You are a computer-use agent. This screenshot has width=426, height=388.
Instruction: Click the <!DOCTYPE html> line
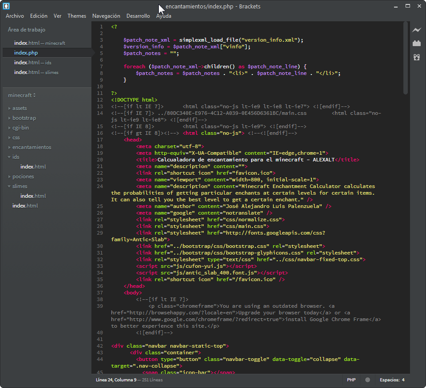coord(134,100)
